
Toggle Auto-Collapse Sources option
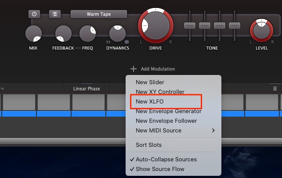[166, 160]
